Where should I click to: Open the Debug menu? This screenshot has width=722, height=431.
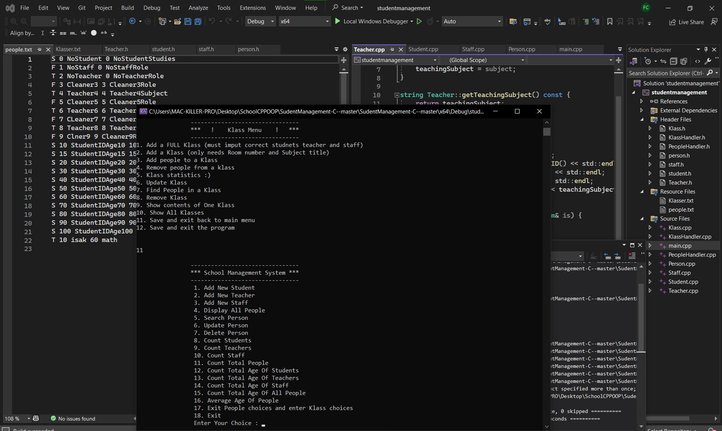coord(152,8)
